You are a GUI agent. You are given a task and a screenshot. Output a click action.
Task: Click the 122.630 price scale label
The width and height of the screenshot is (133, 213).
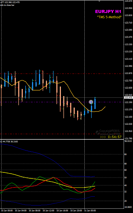(128, 88)
